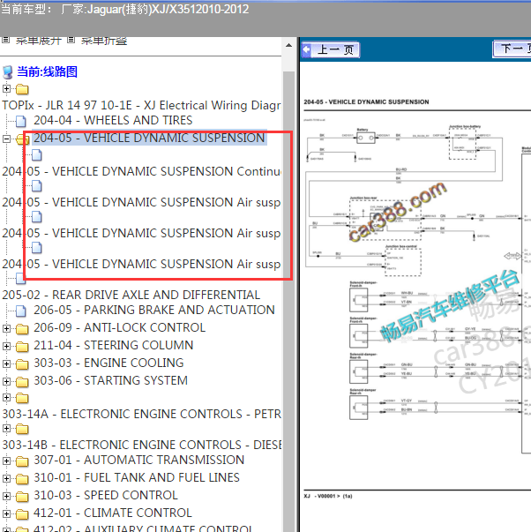Click the 菜单折叠 icon at the top
Viewport: 531px width, 532px height.
[x=71, y=40]
